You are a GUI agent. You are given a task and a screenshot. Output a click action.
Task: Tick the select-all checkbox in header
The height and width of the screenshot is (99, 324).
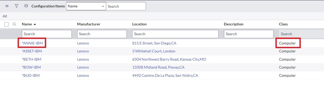[x=7, y=24]
